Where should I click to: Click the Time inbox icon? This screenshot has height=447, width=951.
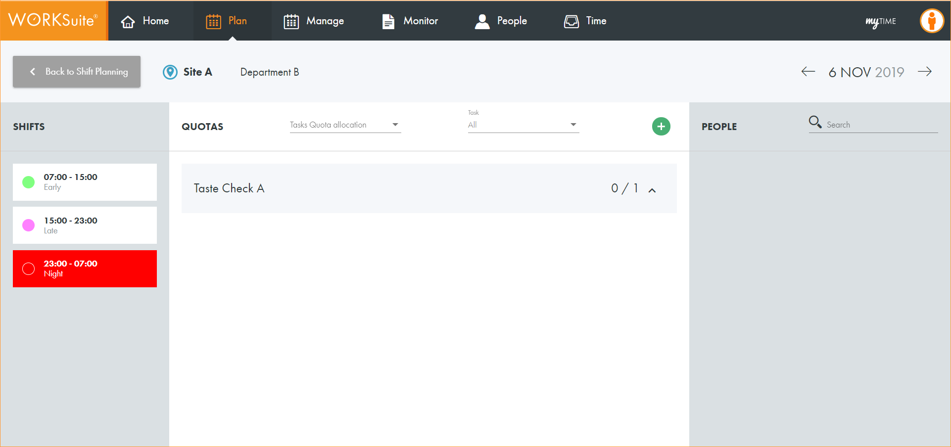coord(571,21)
